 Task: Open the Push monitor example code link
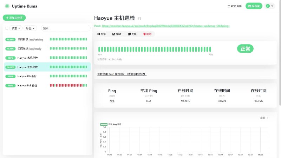[122, 74]
